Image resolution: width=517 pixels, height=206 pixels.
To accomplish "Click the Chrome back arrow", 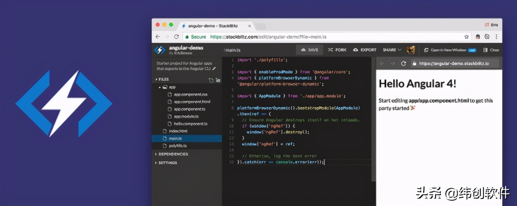I will coord(158,37).
